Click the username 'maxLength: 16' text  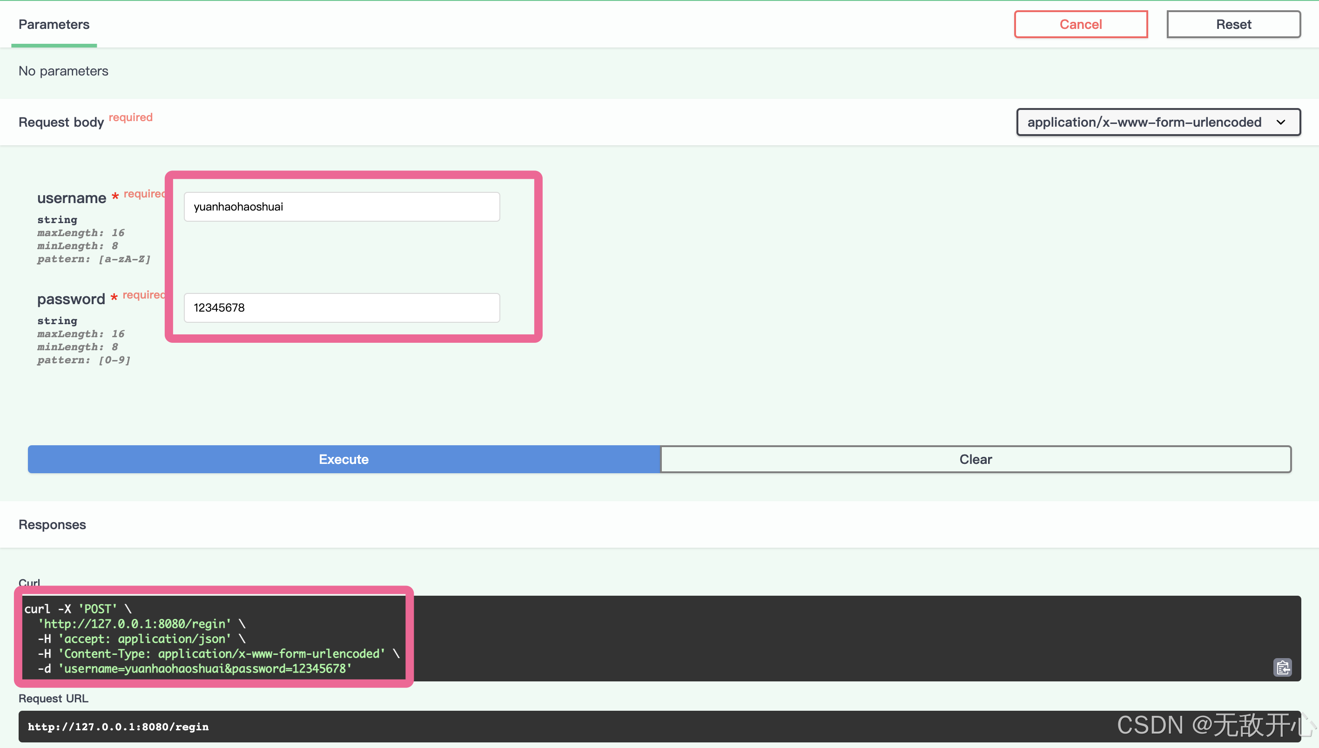coord(81,233)
